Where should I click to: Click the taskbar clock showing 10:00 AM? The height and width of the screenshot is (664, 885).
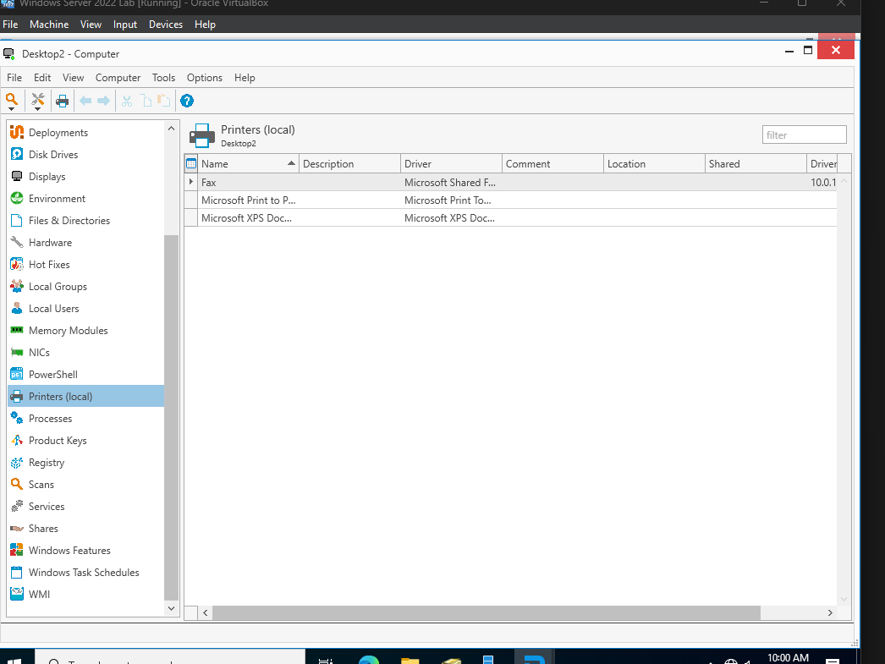pos(788,658)
